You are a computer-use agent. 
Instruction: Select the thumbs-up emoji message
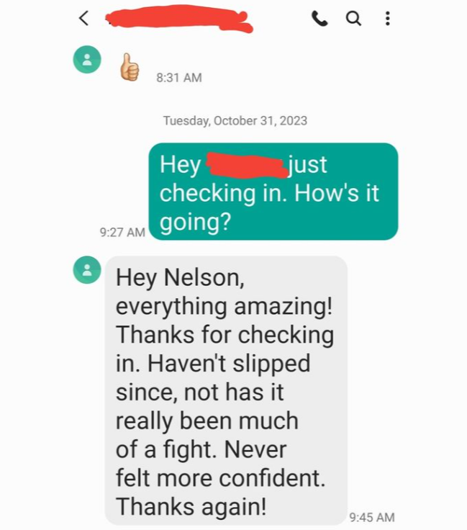coord(130,67)
